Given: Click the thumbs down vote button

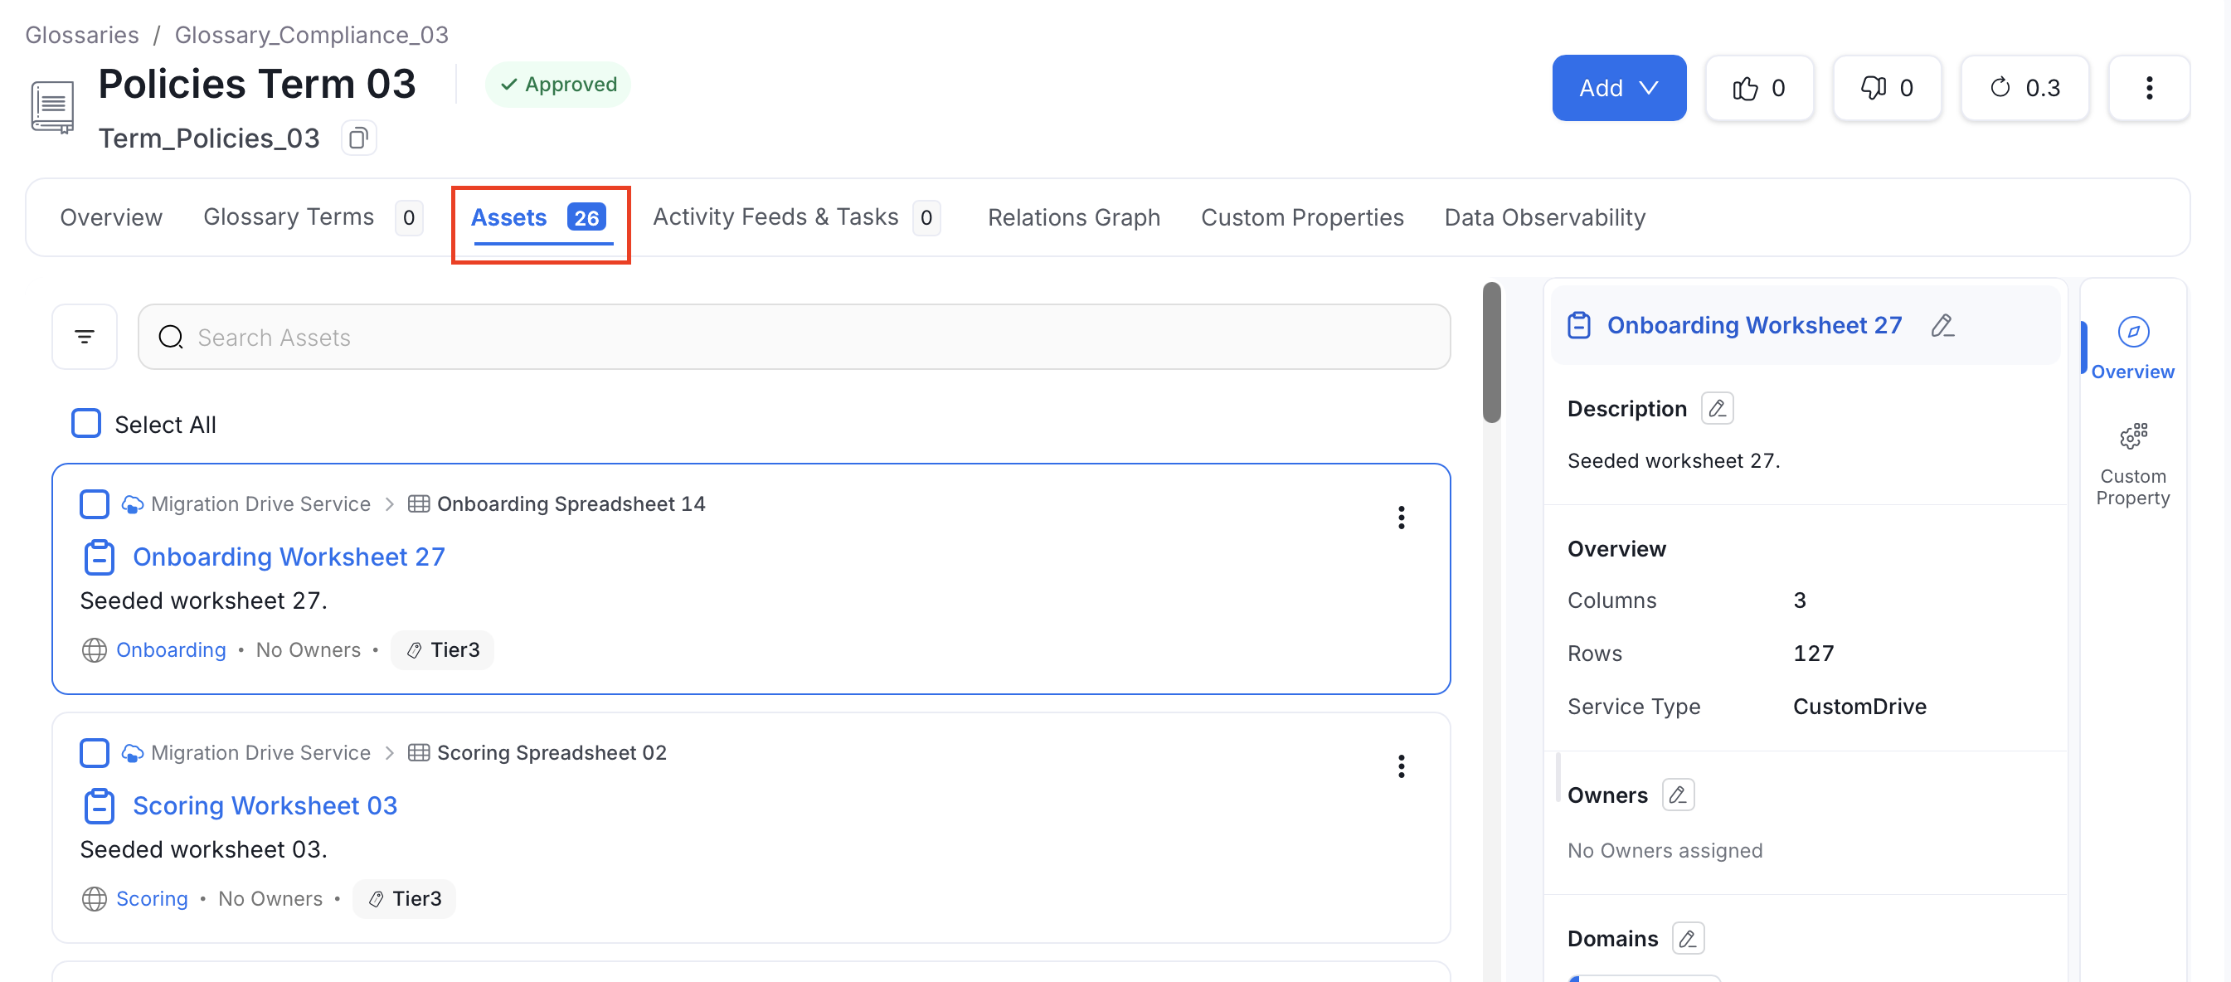Looking at the screenshot, I should point(1886,87).
